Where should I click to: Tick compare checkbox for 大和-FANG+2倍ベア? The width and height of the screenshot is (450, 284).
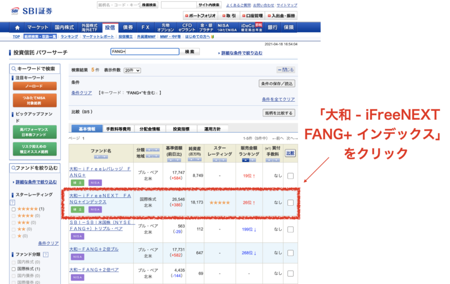(x=290, y=273)
